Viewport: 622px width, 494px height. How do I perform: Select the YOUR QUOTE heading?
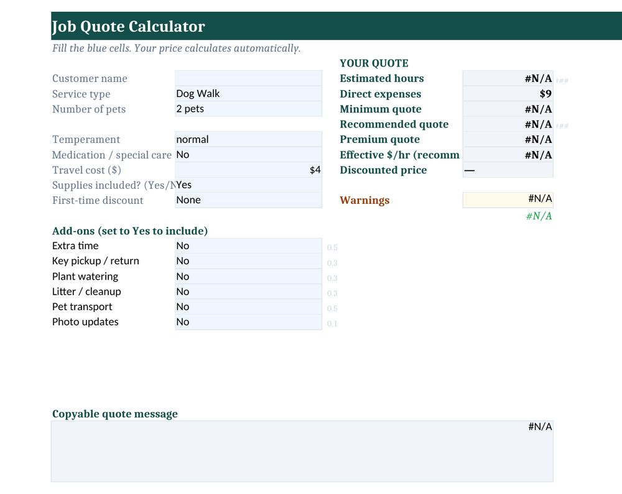pos(374,63)
